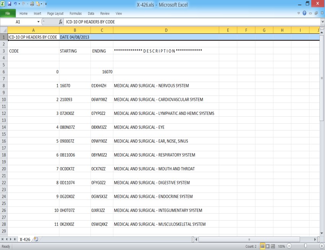325x250 pixels.
Task: Open the Paste options dropdown arrow
Action: [41, 4]
